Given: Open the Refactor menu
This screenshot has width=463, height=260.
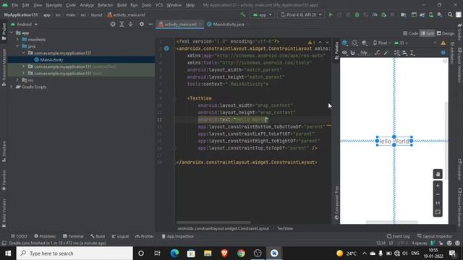Looking at the screenshot, I should point(105,5).
